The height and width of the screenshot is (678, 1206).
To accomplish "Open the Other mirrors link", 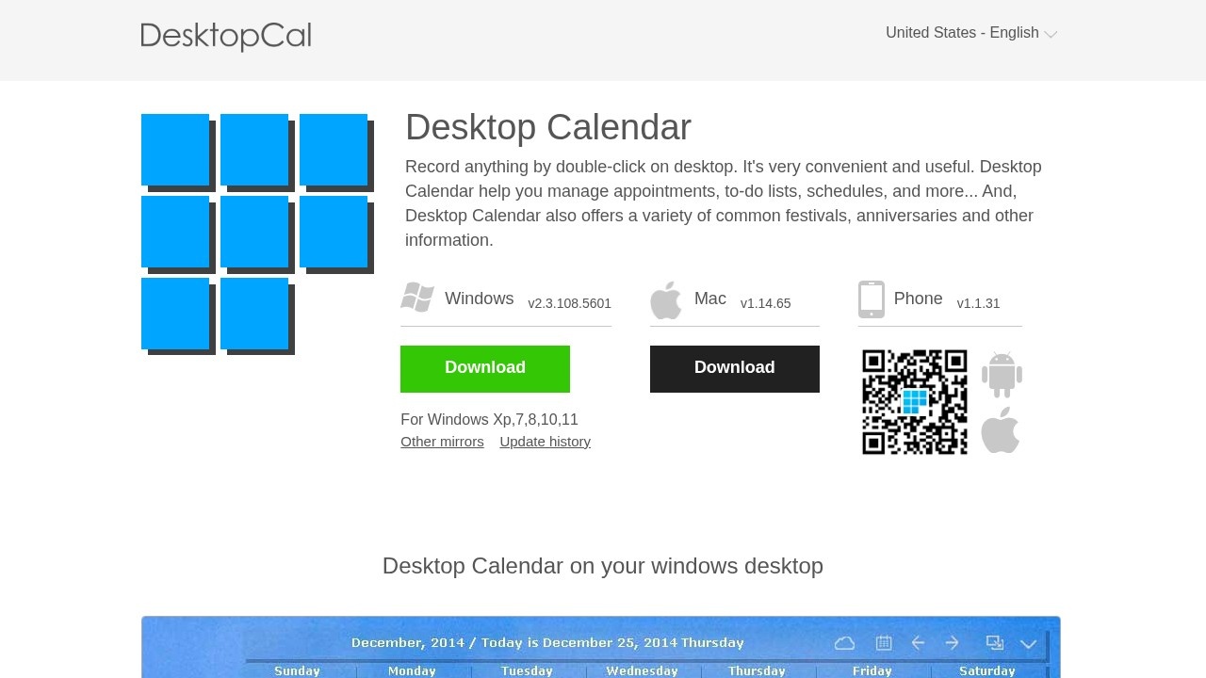I will tap(442, 441).
